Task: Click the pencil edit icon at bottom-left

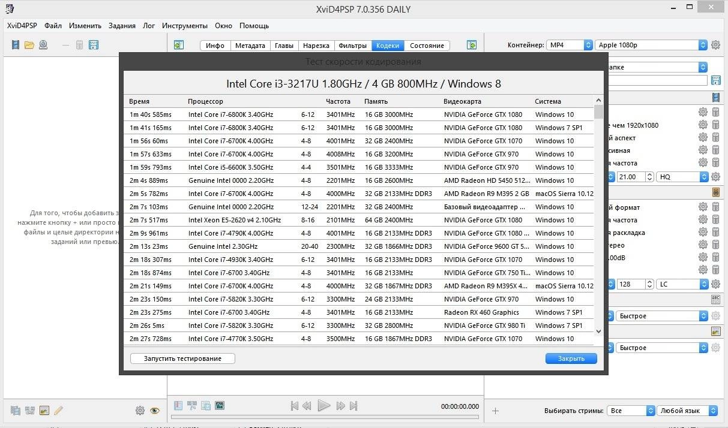Action: (x=58, y=411)
